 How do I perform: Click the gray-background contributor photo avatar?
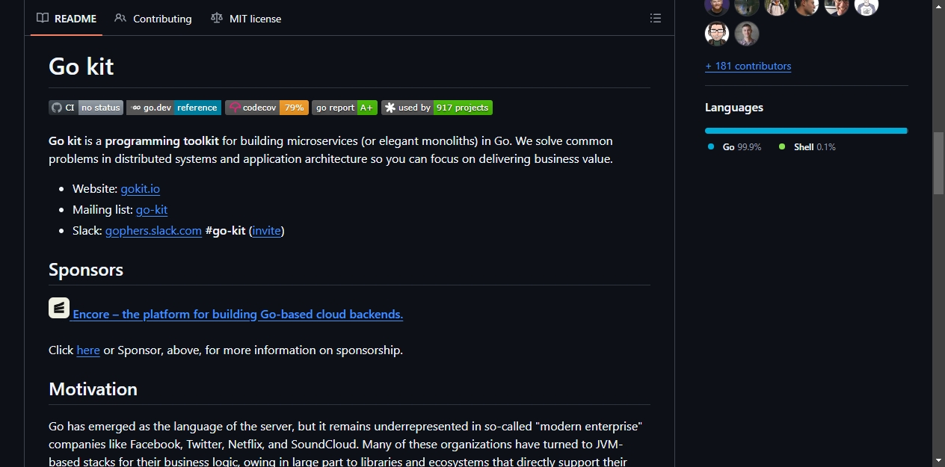[x=747, y=34]
